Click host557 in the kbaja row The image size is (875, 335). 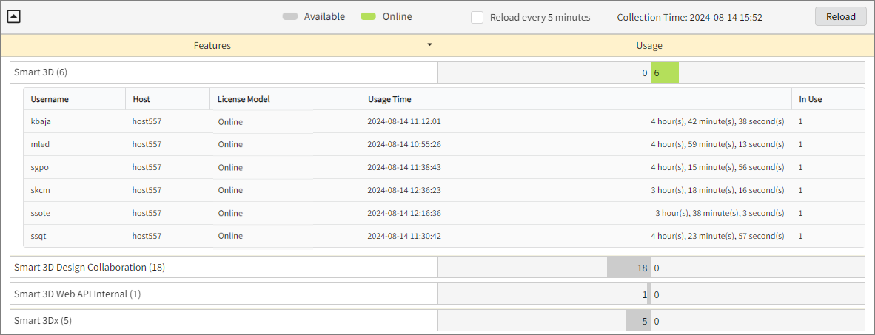coord(147,121)
